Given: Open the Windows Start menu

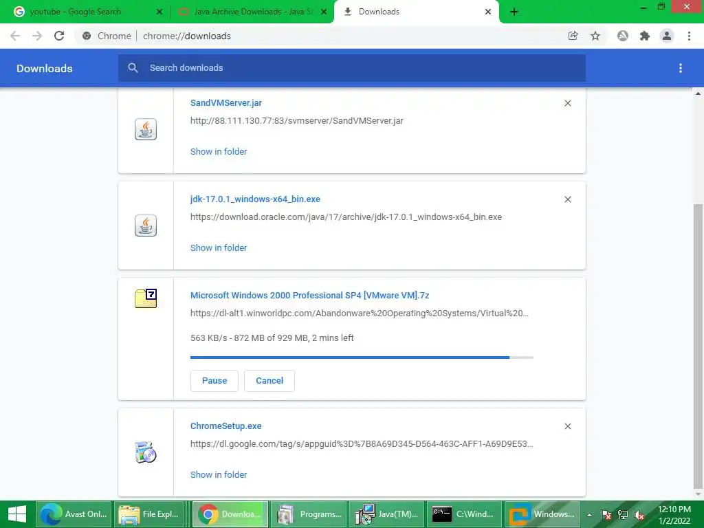Looking at the screenshot, I should tap(17, 514).
